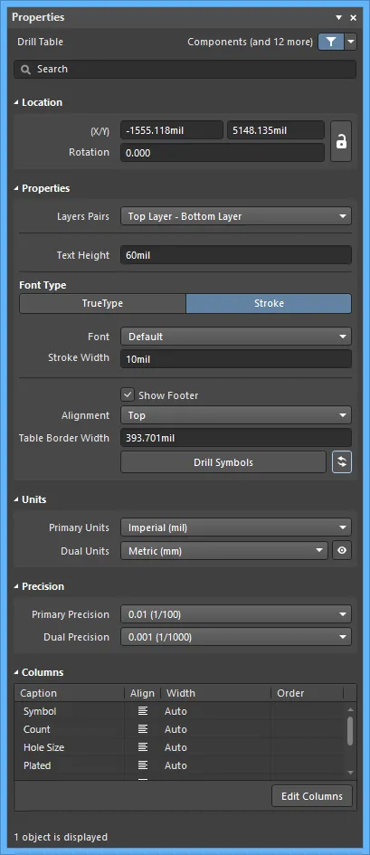Select the Stroke font type tab

pos(269,304)
